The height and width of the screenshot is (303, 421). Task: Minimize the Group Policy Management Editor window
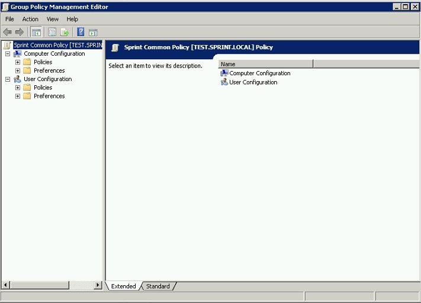click(397, 7)
